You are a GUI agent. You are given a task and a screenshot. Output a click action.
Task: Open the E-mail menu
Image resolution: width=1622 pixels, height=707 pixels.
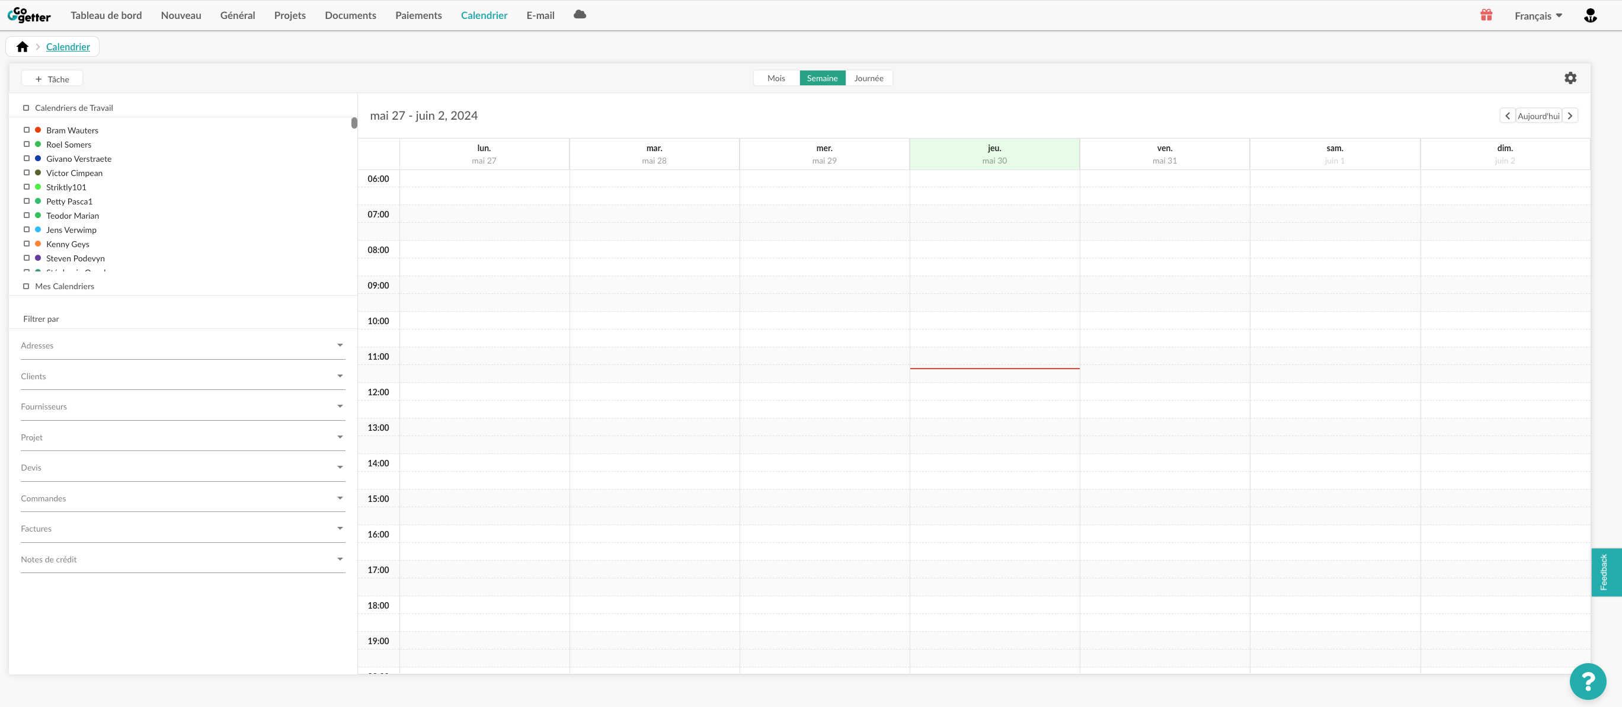540,15
